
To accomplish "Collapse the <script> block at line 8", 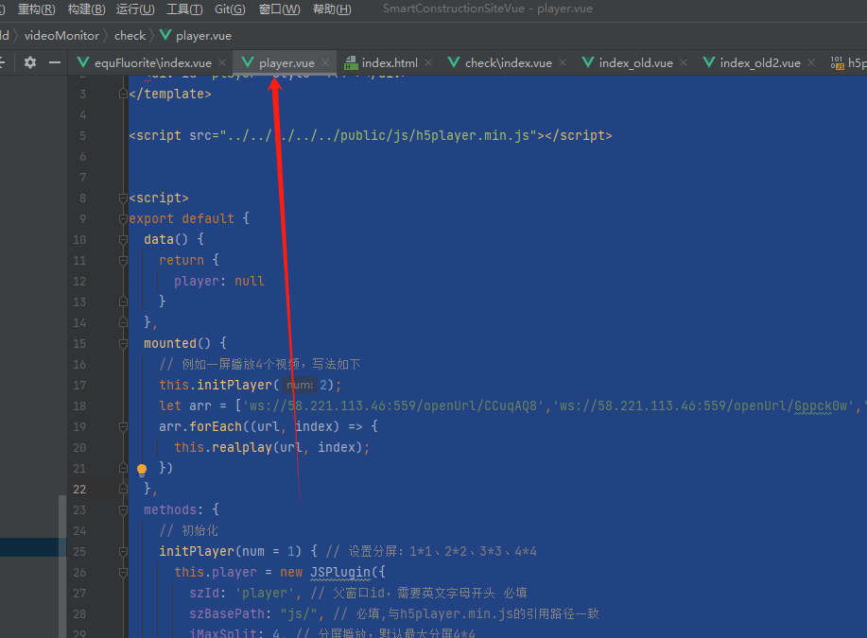I will 123,198.
